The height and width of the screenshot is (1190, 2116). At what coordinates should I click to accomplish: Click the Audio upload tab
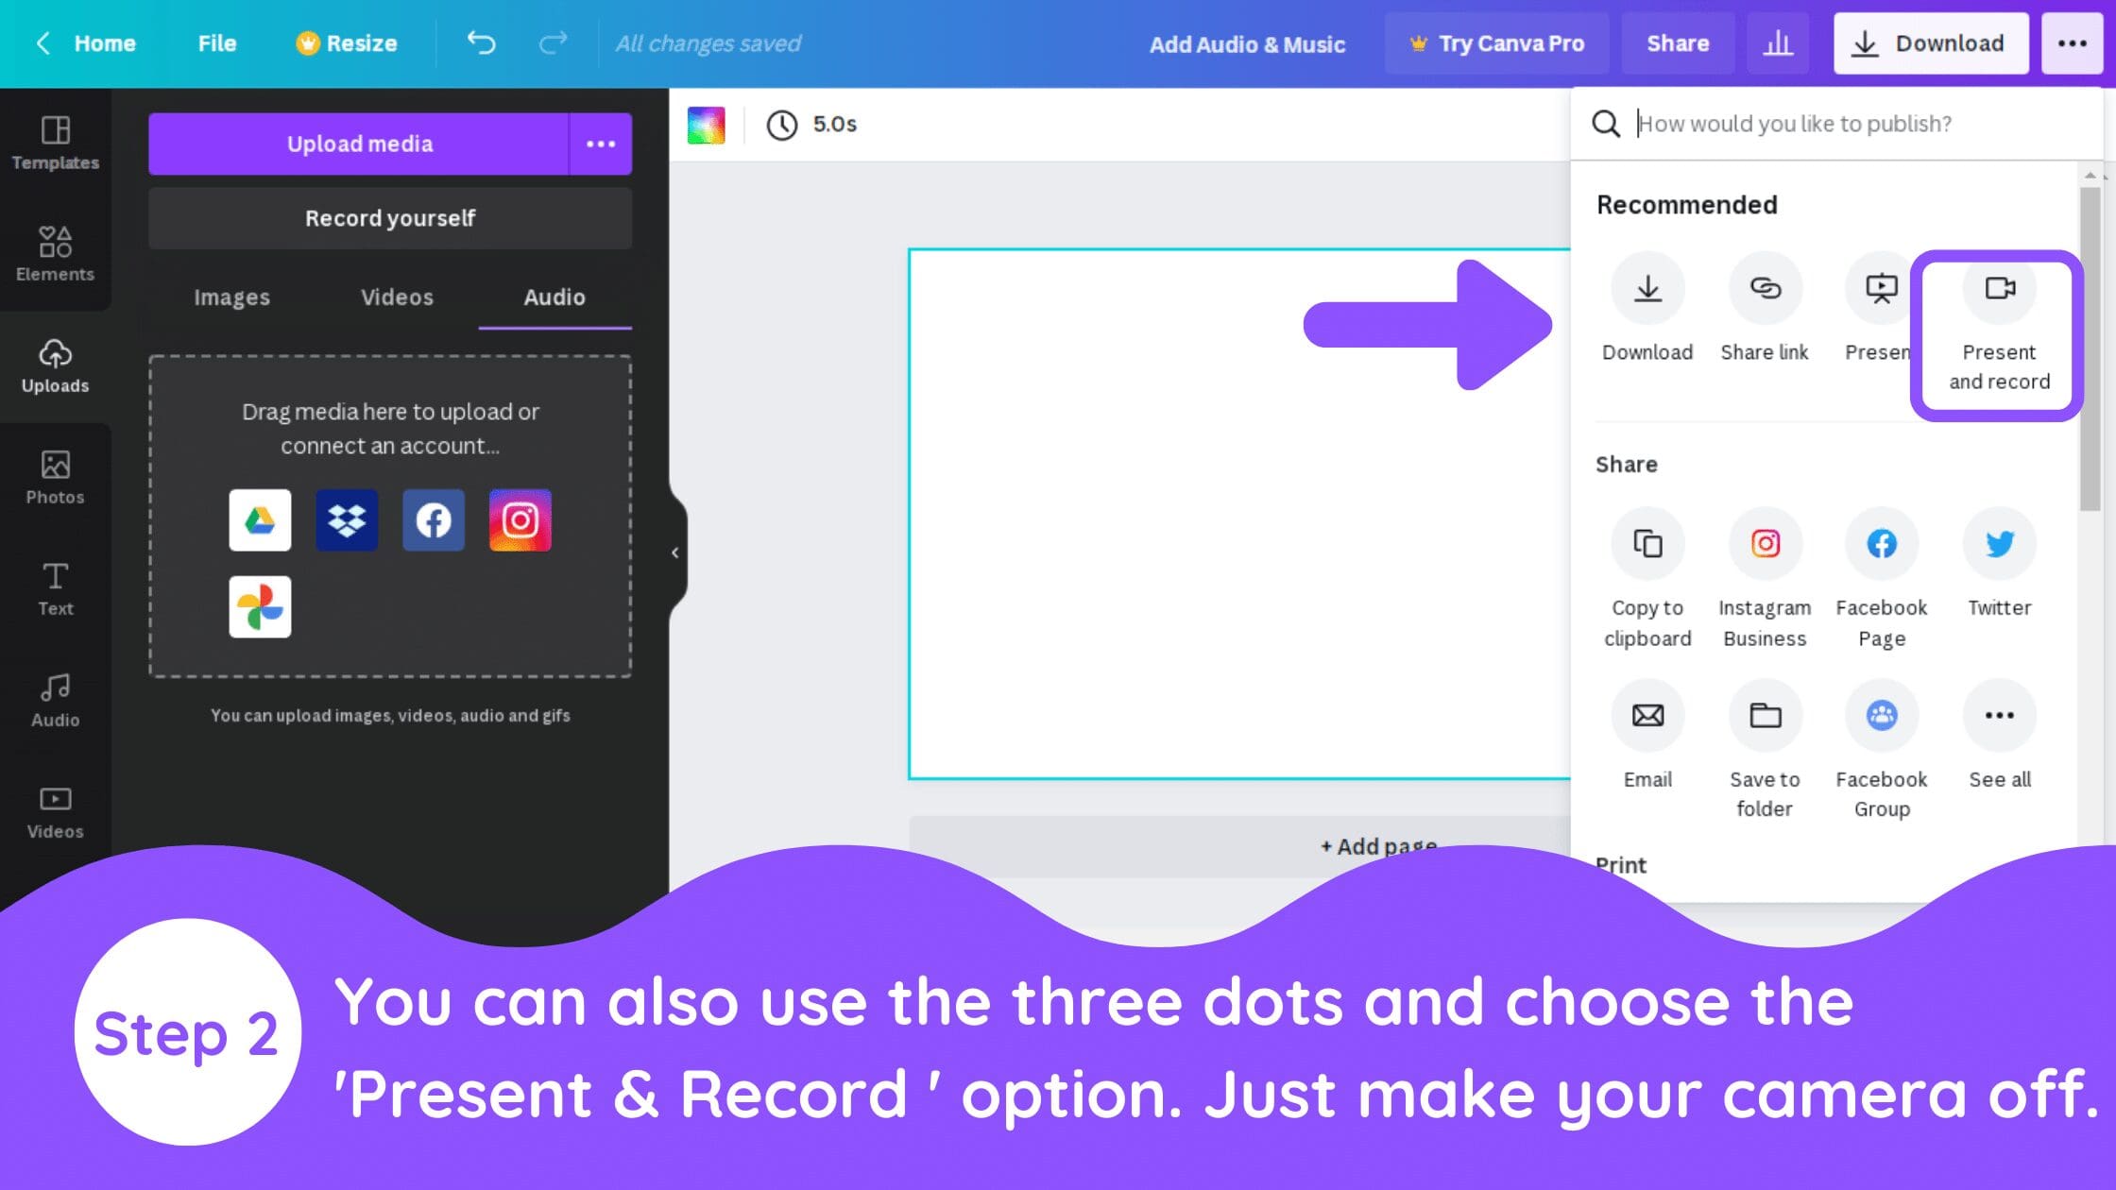554,297
